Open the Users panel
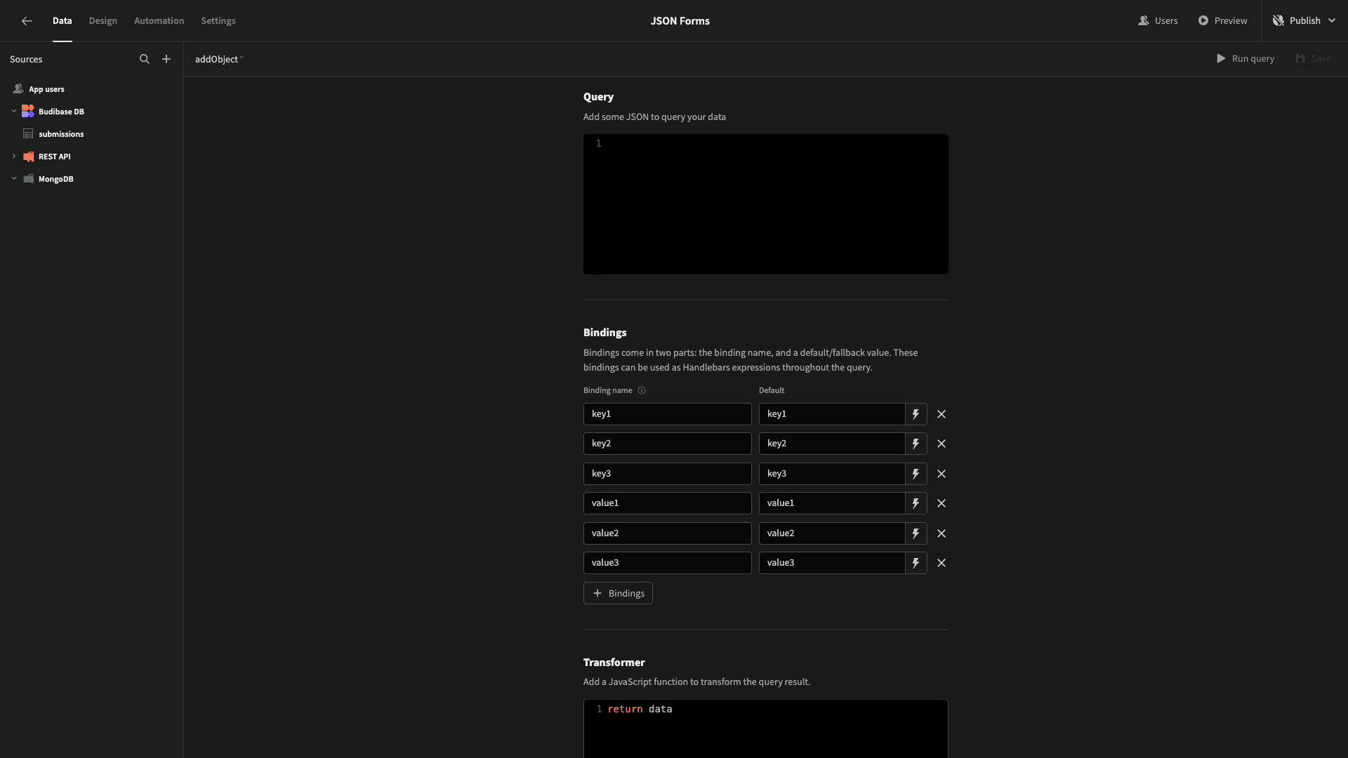This screenshot has width=1348, height=758. point(1158,21)
